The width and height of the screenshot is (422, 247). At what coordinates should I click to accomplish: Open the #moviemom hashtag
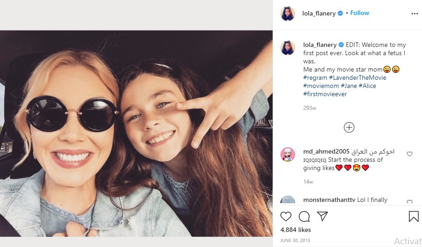(x=321, y=86)
